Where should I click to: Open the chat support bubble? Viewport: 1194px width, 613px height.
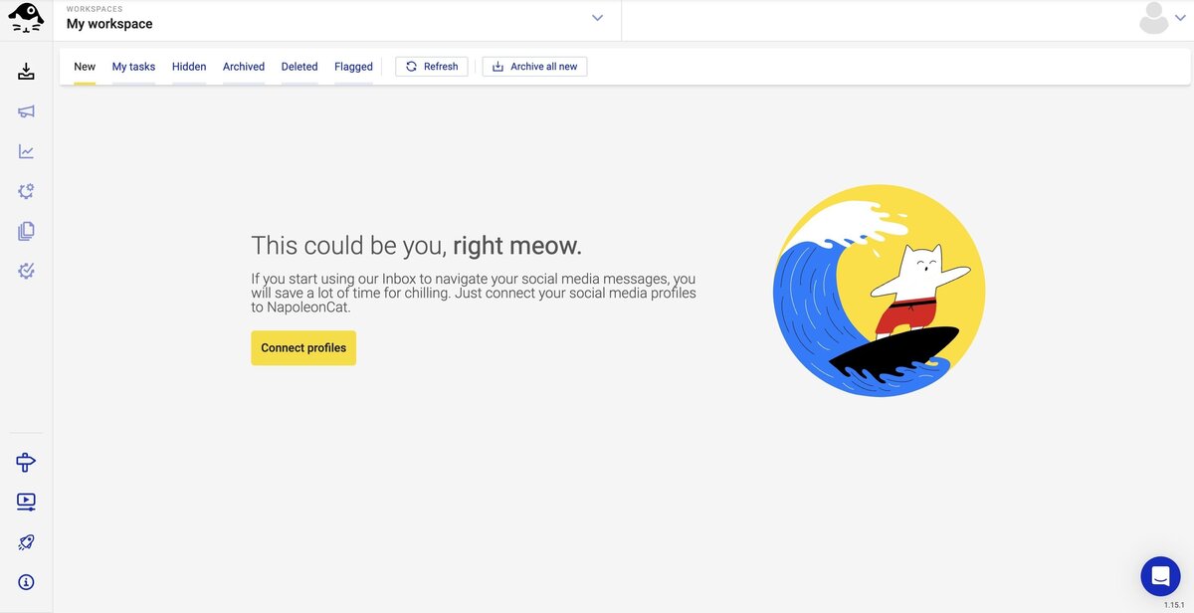pos(1160,575)
